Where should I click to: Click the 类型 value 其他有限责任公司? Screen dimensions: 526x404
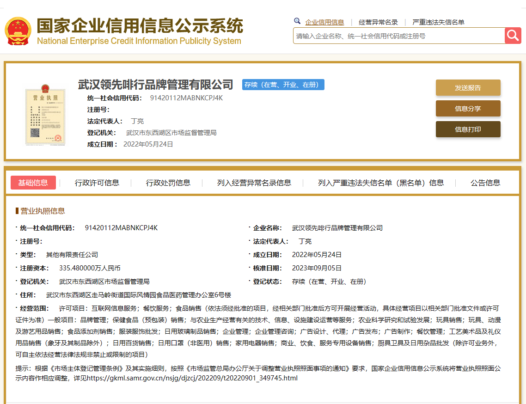click(72, 255)
